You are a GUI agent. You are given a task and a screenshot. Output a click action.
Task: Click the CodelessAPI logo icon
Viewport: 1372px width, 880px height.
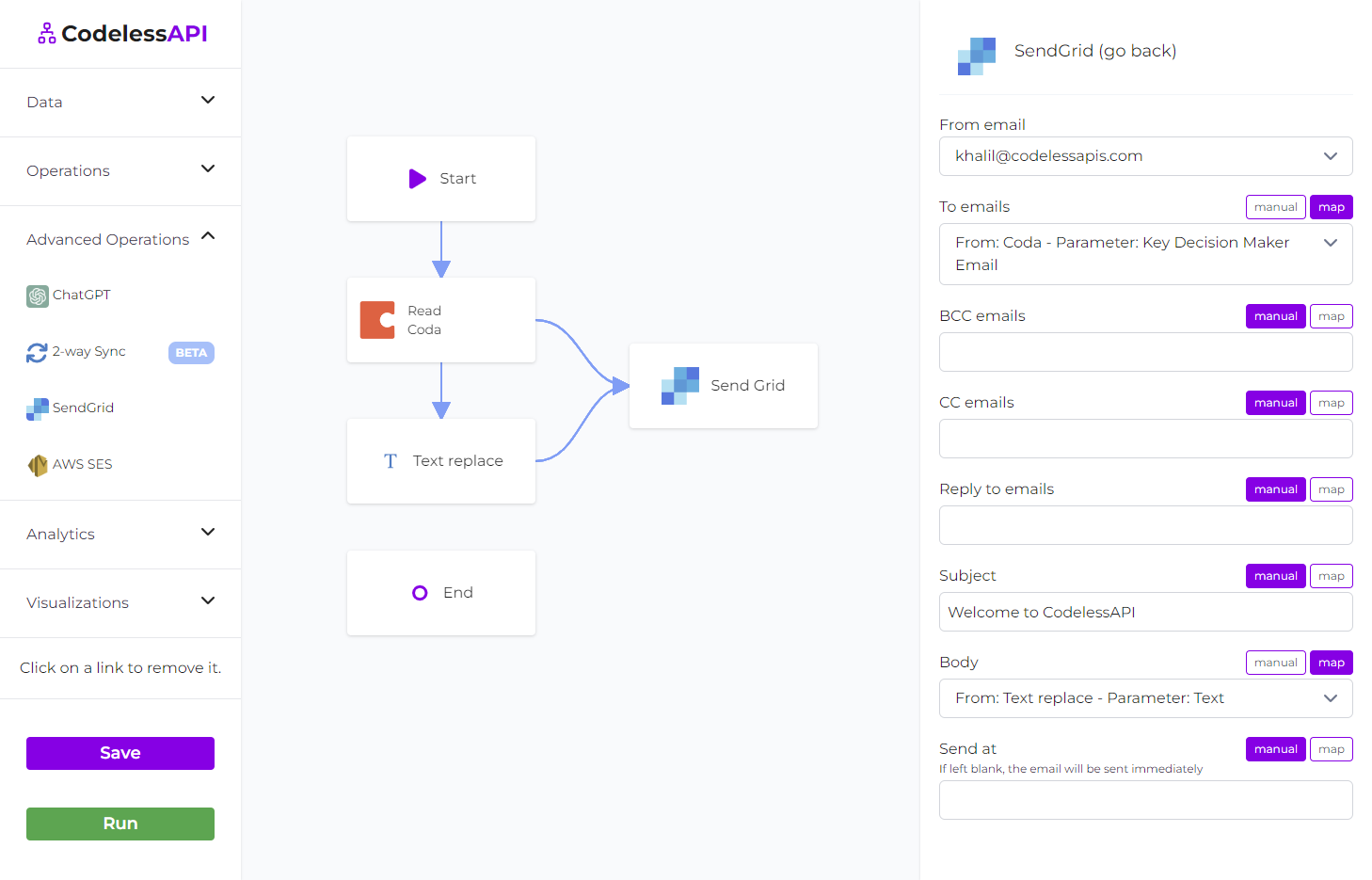pyautogui.click(x=46, y=34)
